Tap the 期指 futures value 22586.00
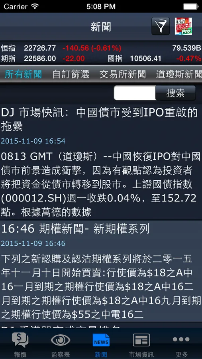 [x=40, y=59]
